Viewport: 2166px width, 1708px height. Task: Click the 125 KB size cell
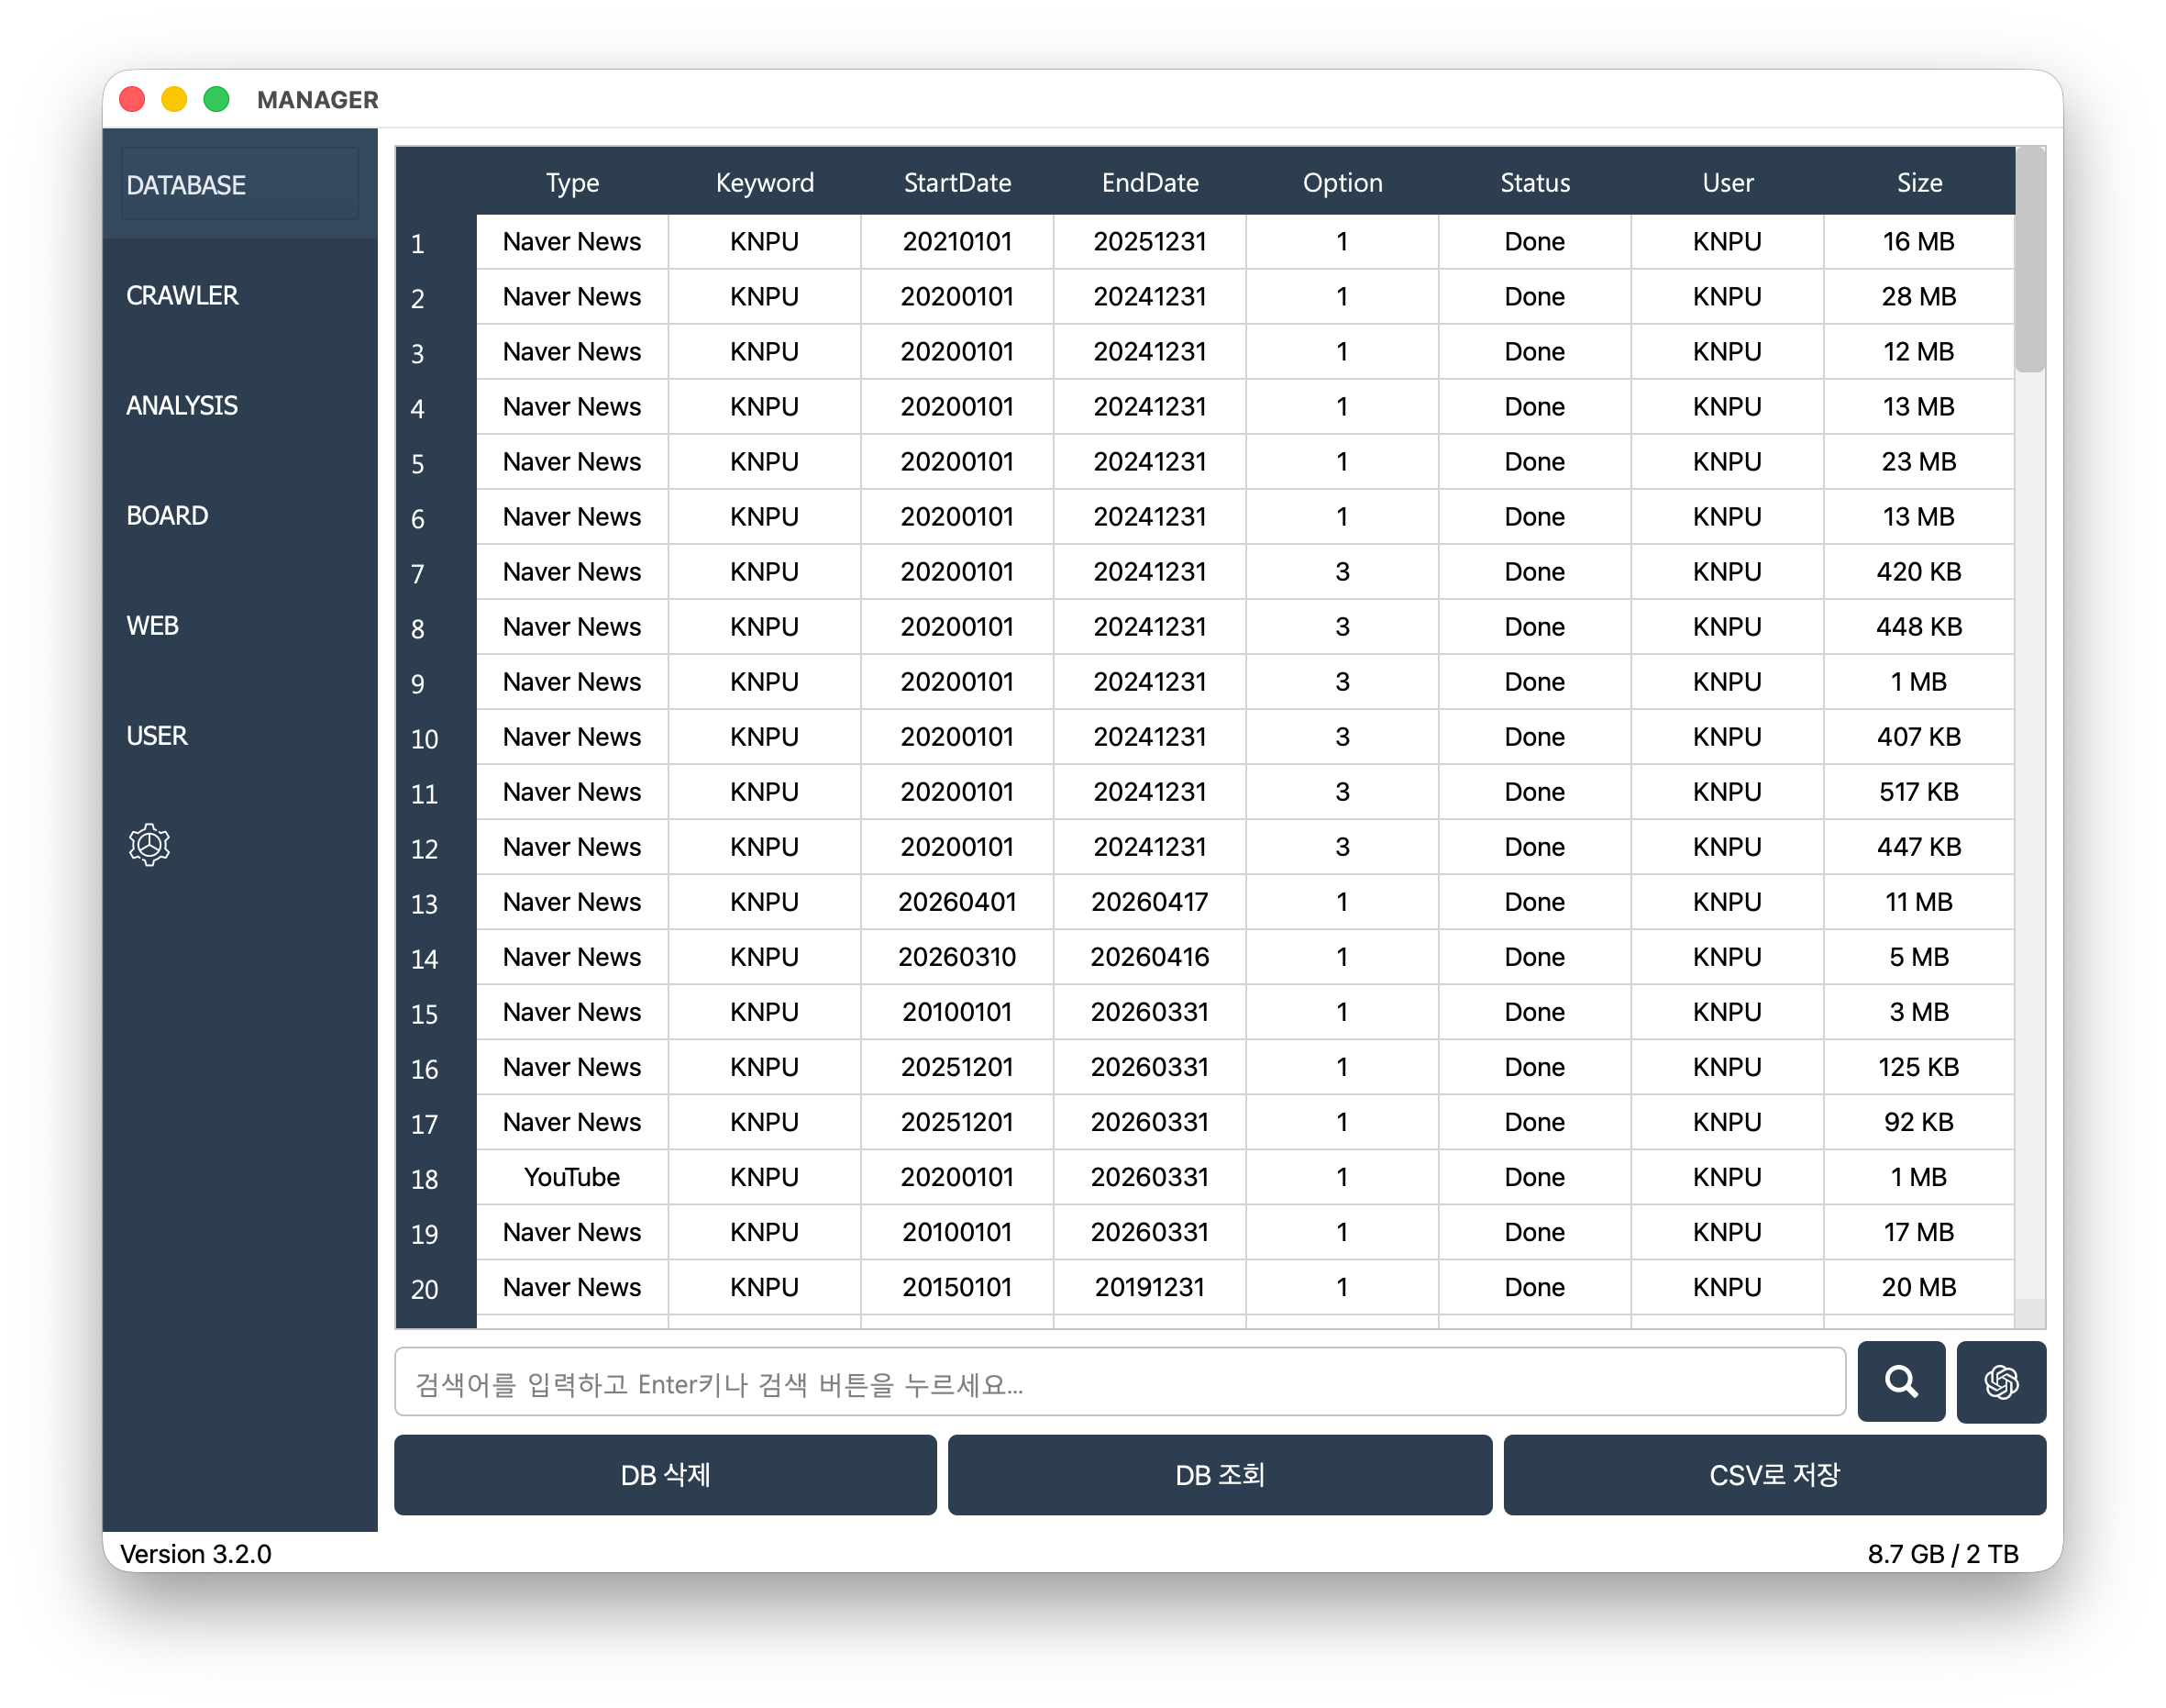pos(1918,1067)
